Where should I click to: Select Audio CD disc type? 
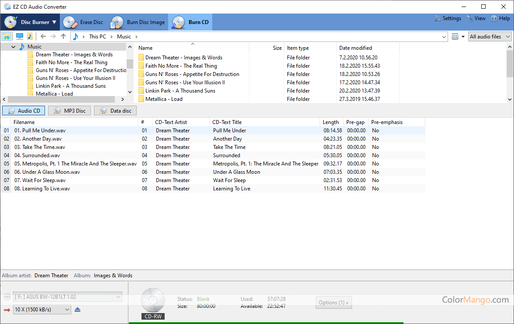[24, 110]
